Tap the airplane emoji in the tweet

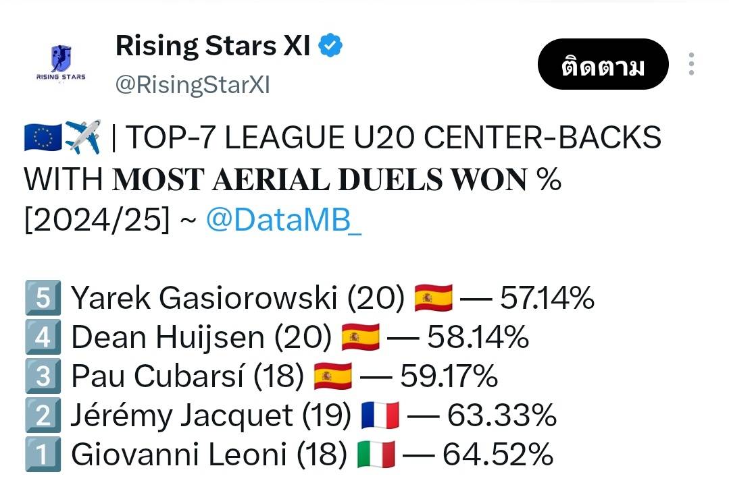[82, 138]
